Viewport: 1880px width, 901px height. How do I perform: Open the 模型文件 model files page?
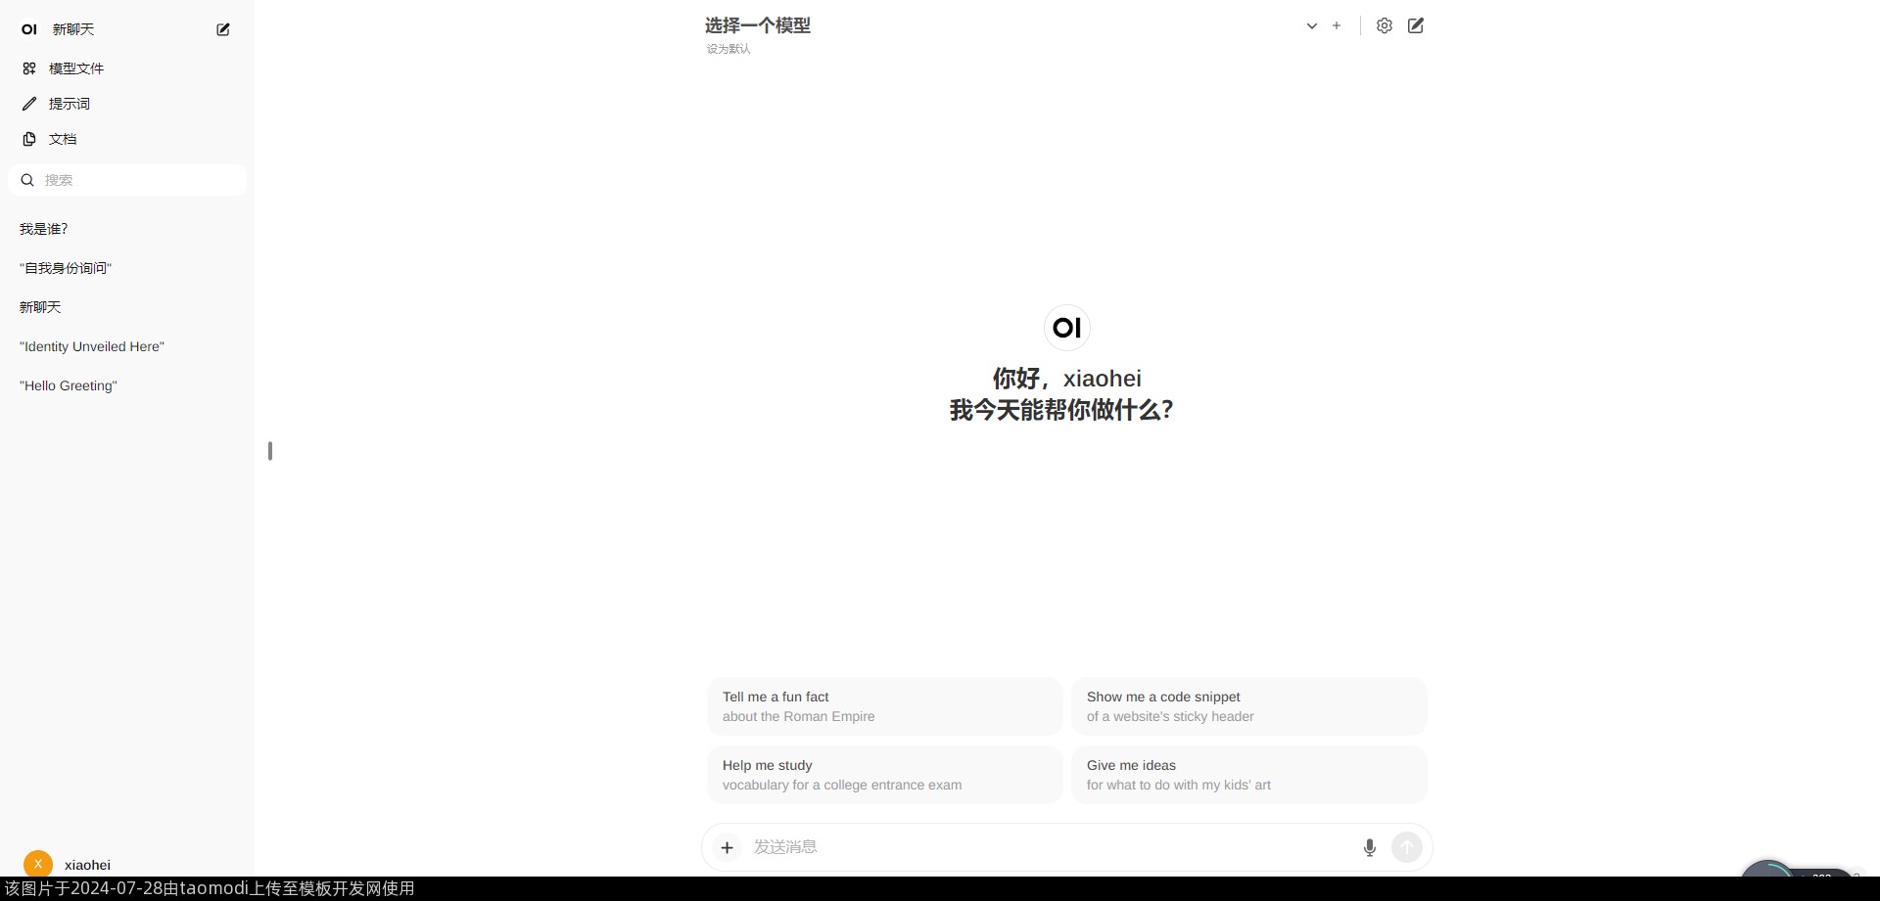[75, 68]
